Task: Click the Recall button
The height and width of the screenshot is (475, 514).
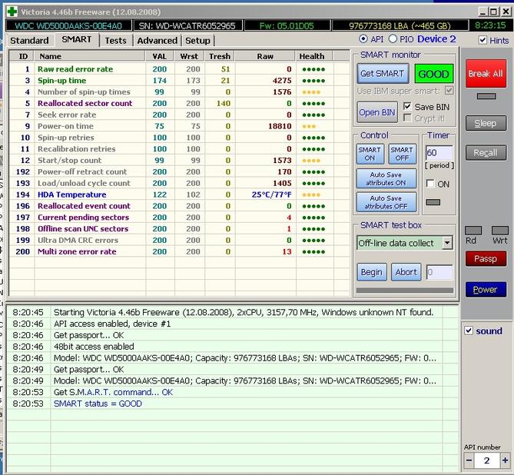Action: tap(486, 153)
